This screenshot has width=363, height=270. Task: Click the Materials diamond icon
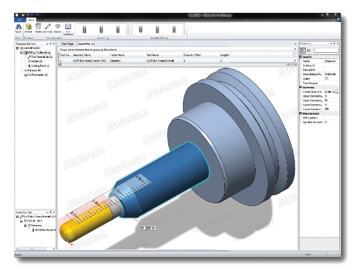pos(57,26)
